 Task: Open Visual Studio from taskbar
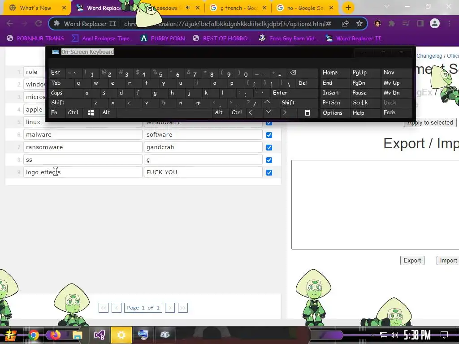(99, 335)
